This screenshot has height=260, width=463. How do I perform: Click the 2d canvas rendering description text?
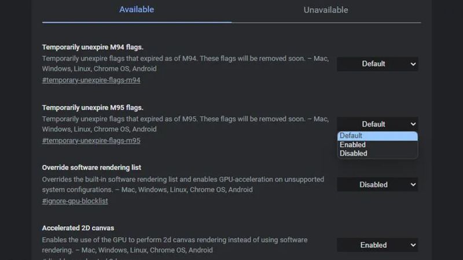[x=174, y=245]
